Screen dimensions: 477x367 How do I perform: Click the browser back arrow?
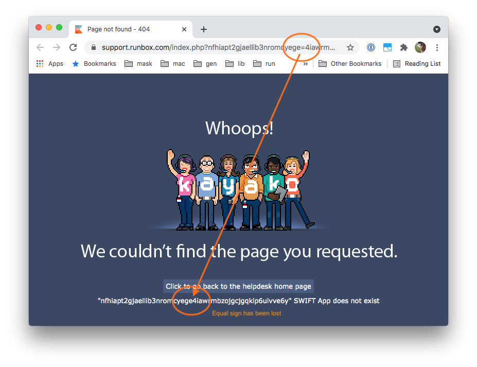[x=40, y=47]
